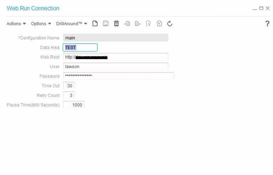Open the DrillAround™ menu
Image resolution: width=273 pixels, height=175 pixels.
pyautogui.click(x=72, y=24)
